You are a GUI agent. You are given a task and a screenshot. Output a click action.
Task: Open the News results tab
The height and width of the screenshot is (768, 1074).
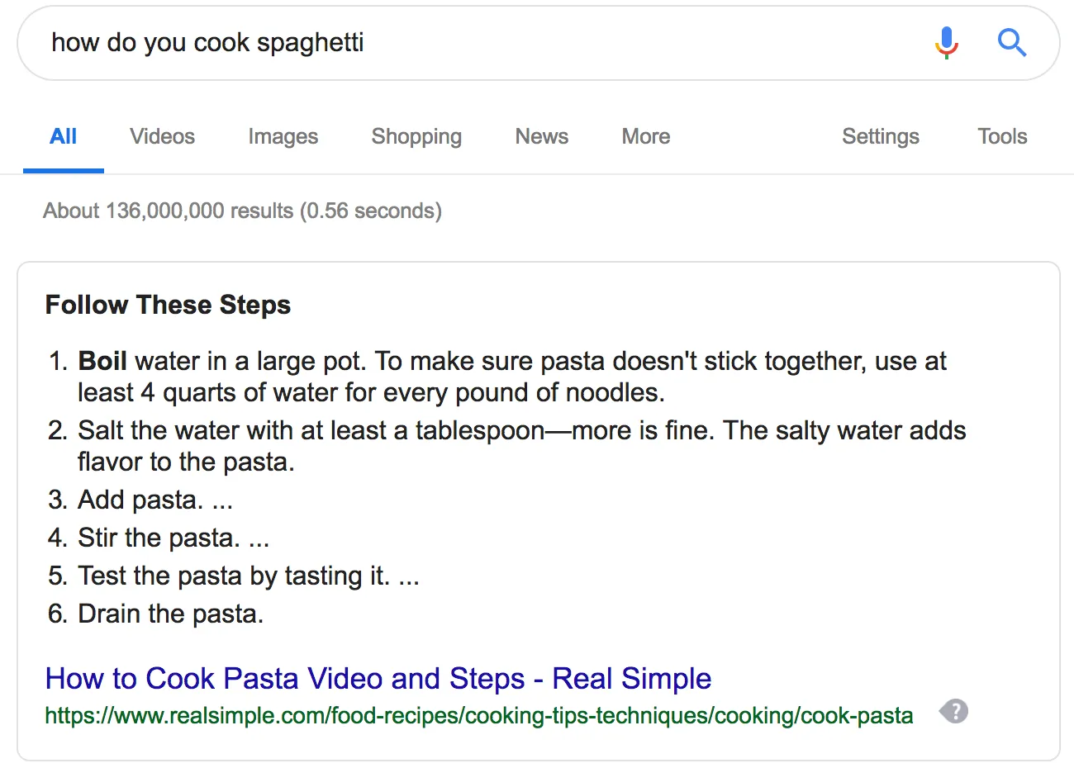[542, 136]
